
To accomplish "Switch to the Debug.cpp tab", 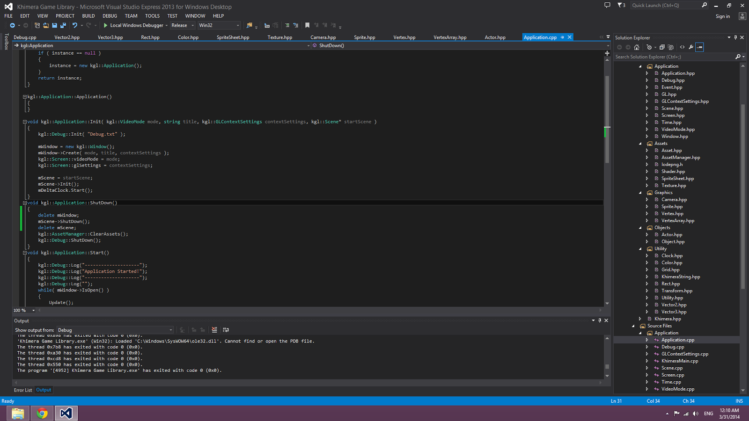I will tap(25, 37).
